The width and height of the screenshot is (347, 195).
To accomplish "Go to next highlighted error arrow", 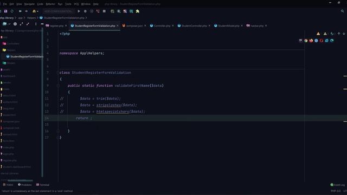I will click(344, 34).
